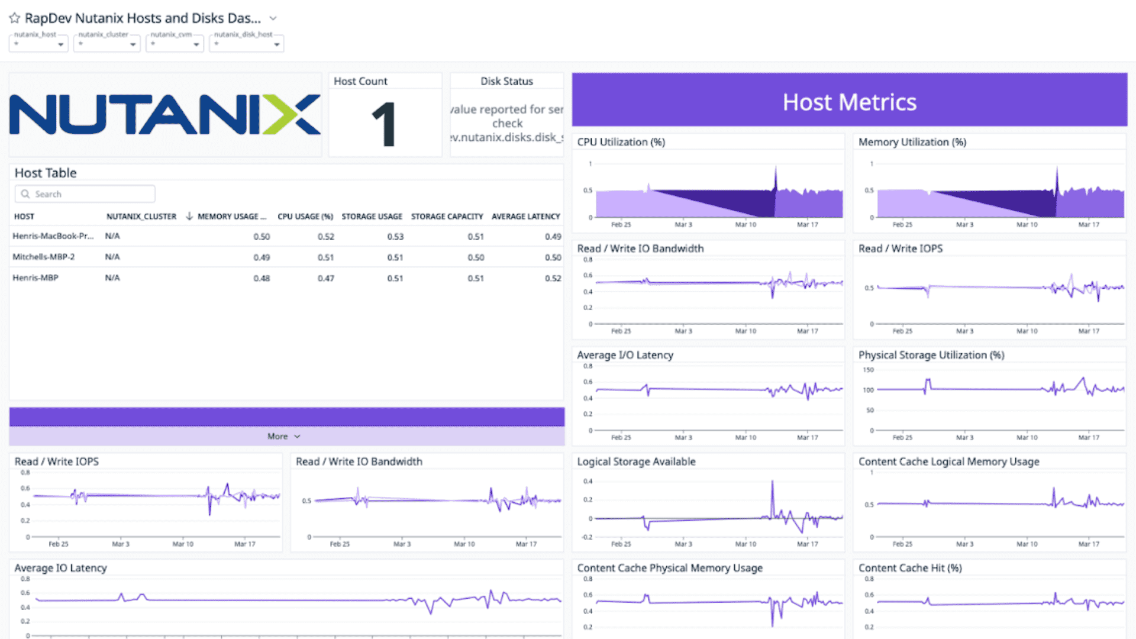This screenshot has height=639, width=1136.
Task: Sort table by STORAGE USAGE column
Action: (372, 217)
